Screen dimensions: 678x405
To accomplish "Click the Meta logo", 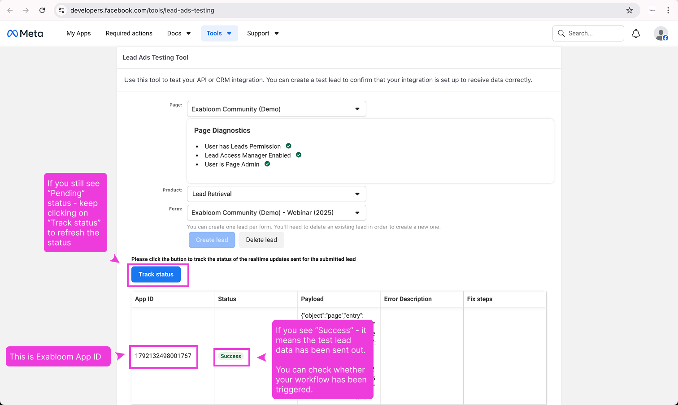I will (25, 34).
